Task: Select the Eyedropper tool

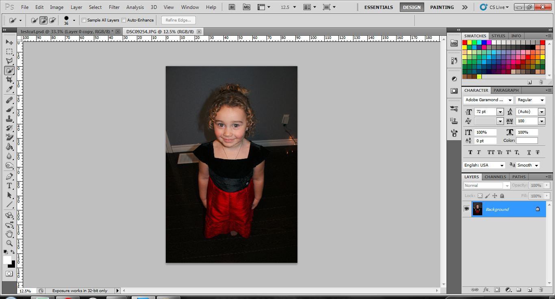Action: point(9,89)
